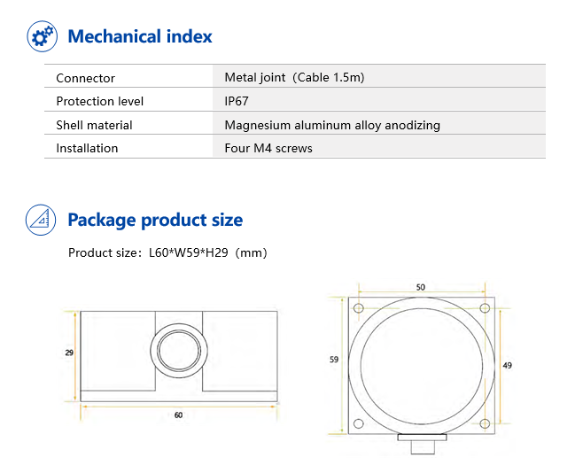Click the 49 dimension label right of top view

tap(508, 364)
